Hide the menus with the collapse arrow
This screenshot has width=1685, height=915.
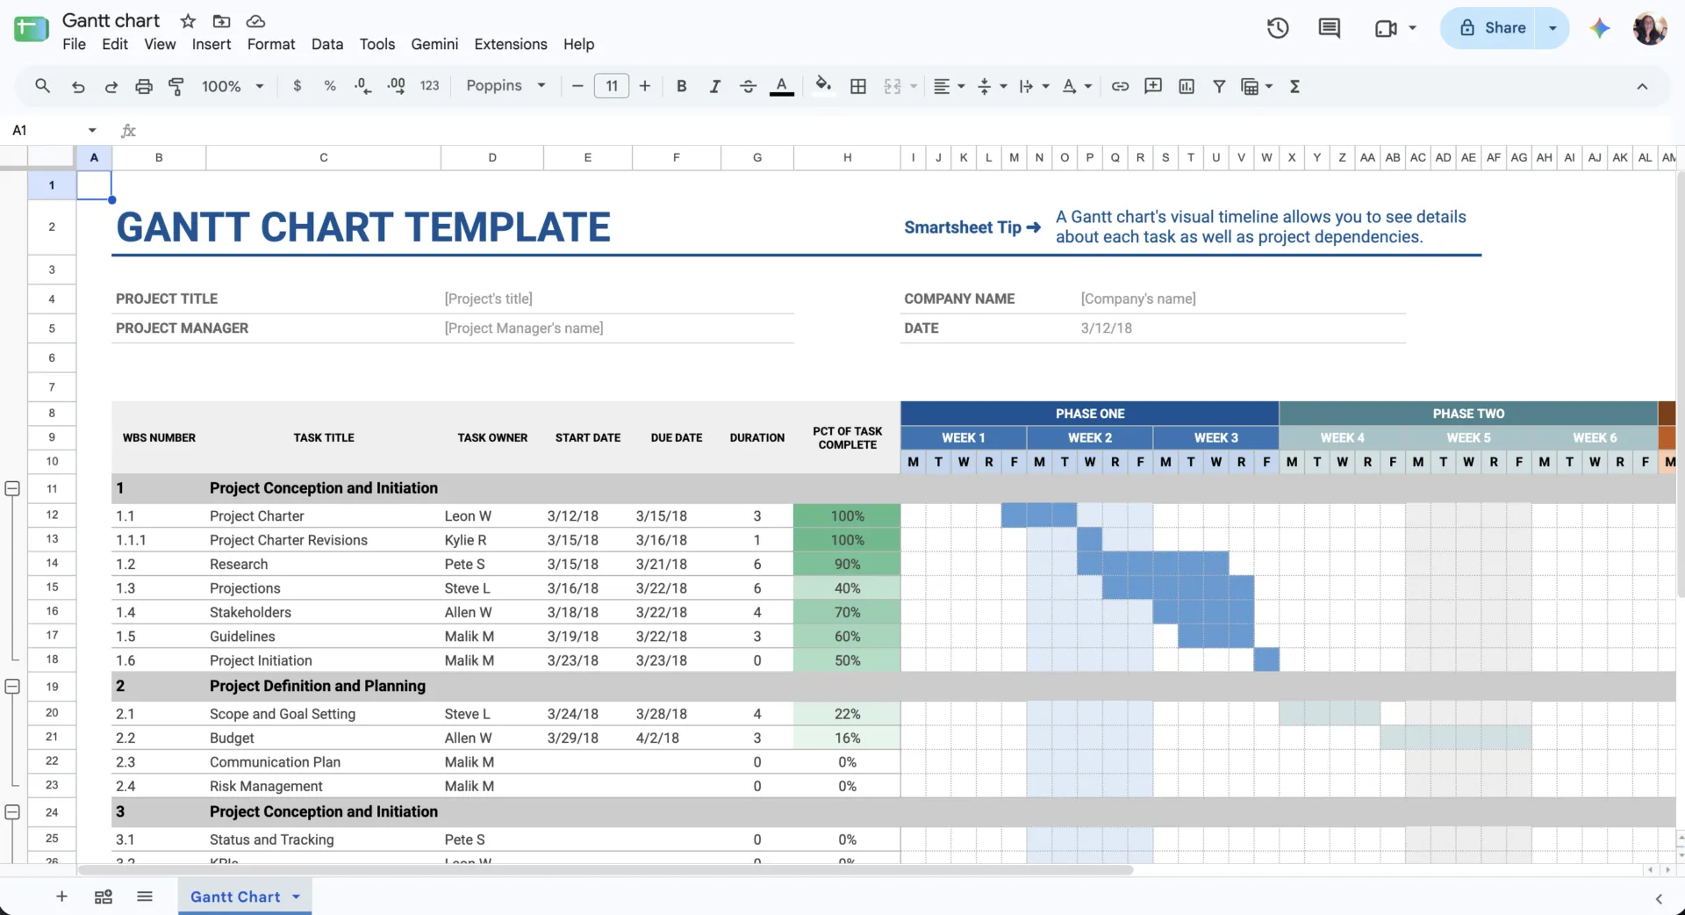[1642, 86]
